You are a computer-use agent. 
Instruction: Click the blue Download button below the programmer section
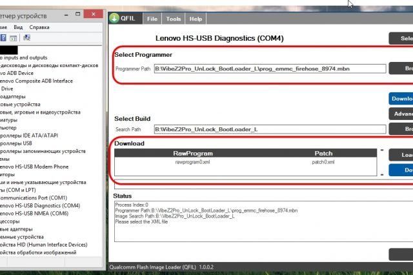pyautogui.click(x=401, y=99)
